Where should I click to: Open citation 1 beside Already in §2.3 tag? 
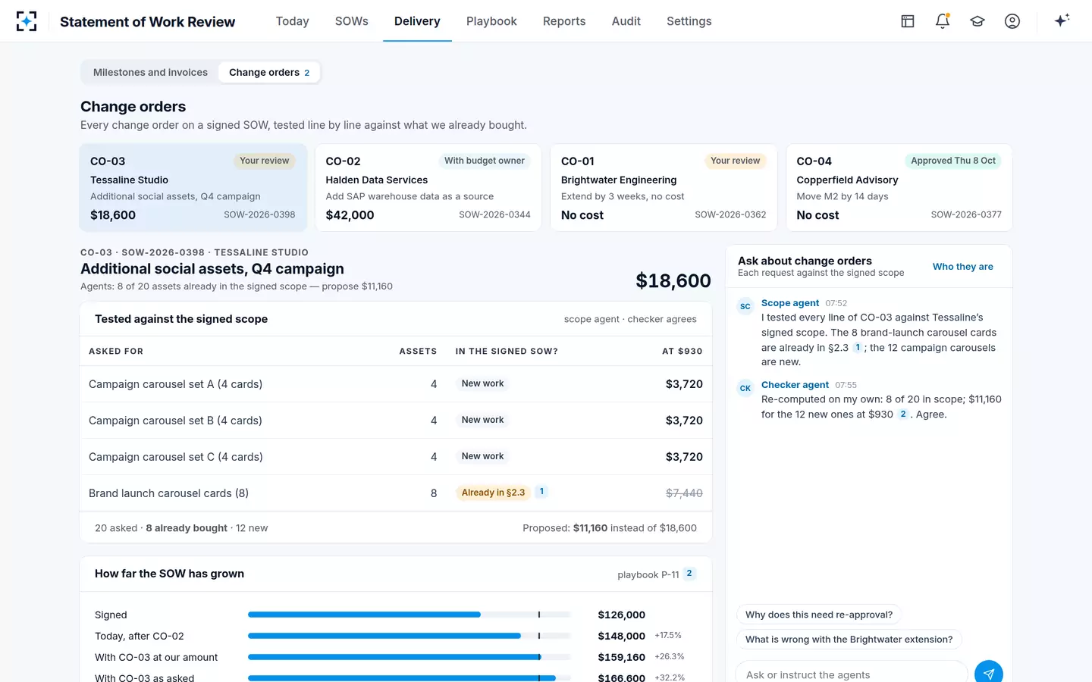click(541, 492)
